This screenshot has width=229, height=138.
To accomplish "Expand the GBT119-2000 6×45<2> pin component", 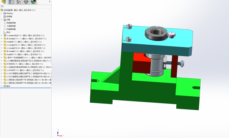I will [x=2, y=83].
